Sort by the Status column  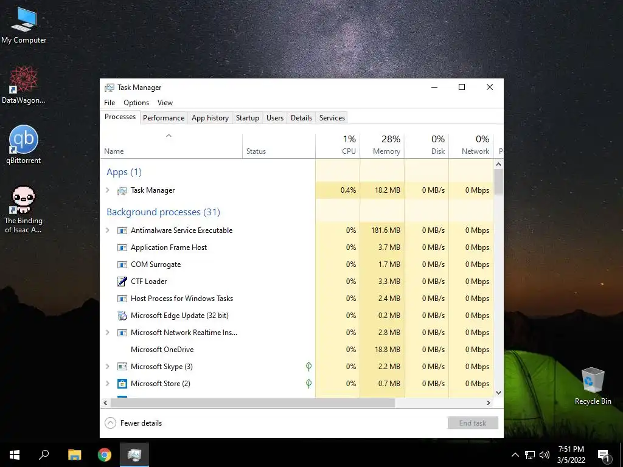pyautogui.click(x=279, y=146)
